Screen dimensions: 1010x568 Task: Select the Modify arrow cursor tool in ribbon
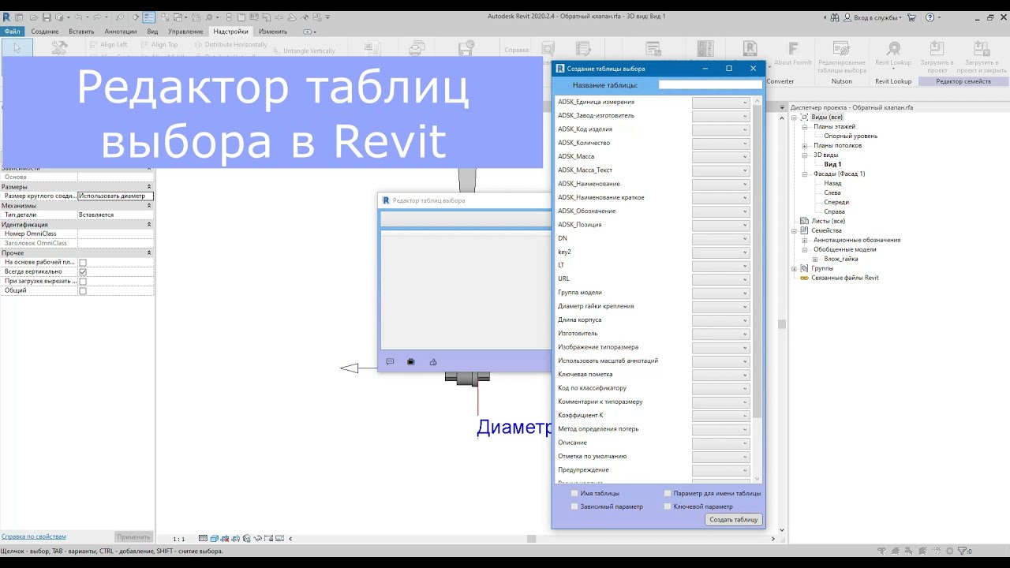17,48
